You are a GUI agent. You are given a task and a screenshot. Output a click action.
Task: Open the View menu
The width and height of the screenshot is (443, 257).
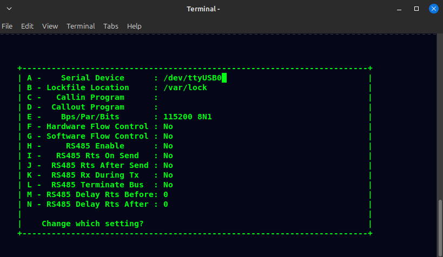pos(50,26)
